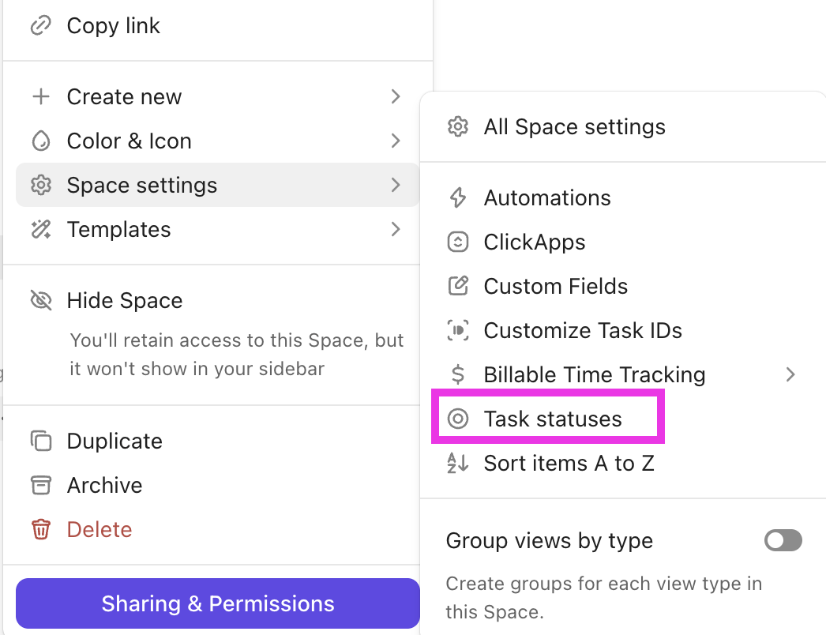Expand the Create new submenu
Screen dimensions: 826x635
click(x=395, y=96)
